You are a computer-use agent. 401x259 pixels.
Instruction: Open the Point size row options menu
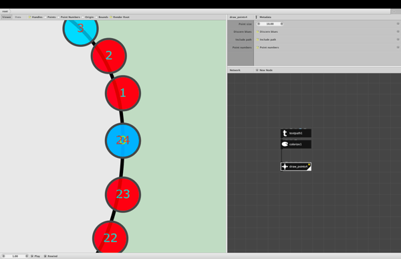point(398,23)
